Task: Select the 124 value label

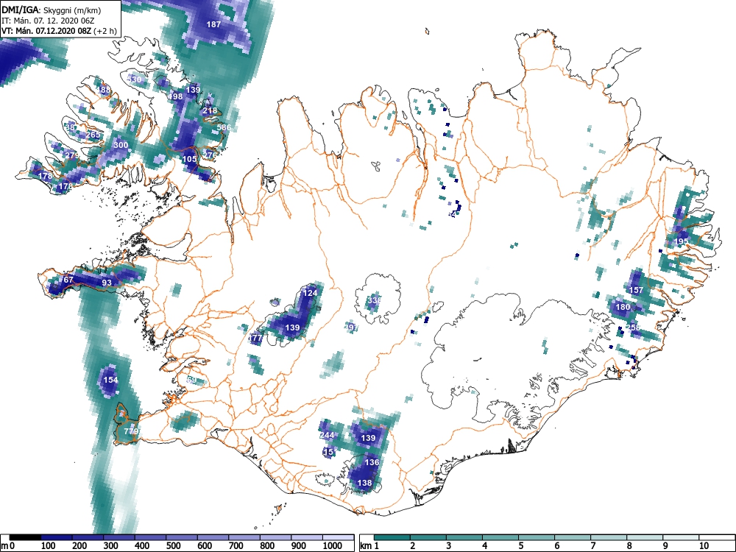Action: [x=310, y=292]
